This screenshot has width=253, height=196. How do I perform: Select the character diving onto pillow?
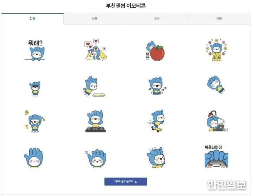tap(94, 86)
